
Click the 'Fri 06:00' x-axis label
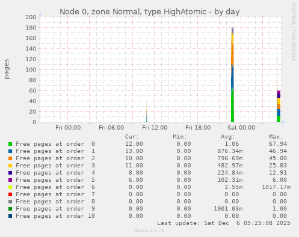[x=111, y=128]
